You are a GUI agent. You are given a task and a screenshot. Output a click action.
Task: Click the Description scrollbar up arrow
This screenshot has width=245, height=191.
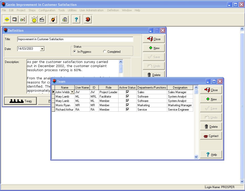(x=121, y=62)
